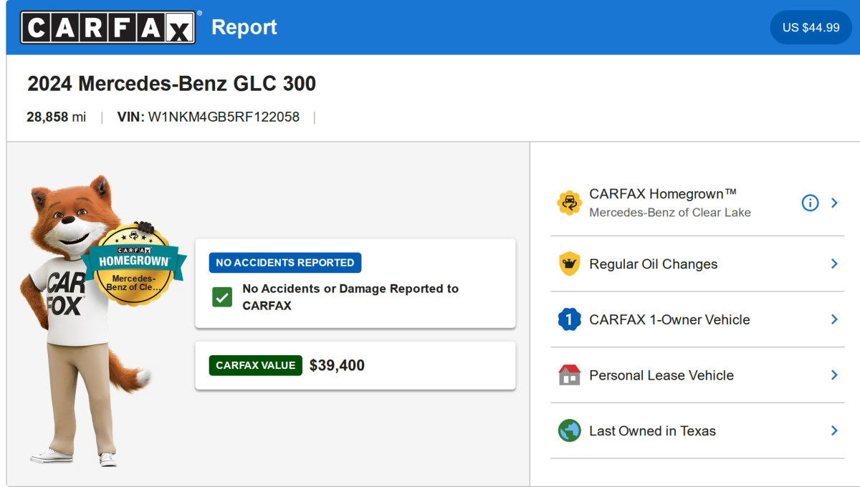Open the Personal Lease Vehicle link
This screenshot has width=860, height=487.
click(661, 375)
